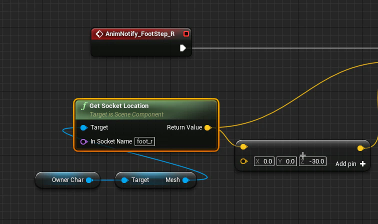The image size is (378, 224).
Task: Click the AnimNotify_FootStep_R event node icon
Action: 99,34
